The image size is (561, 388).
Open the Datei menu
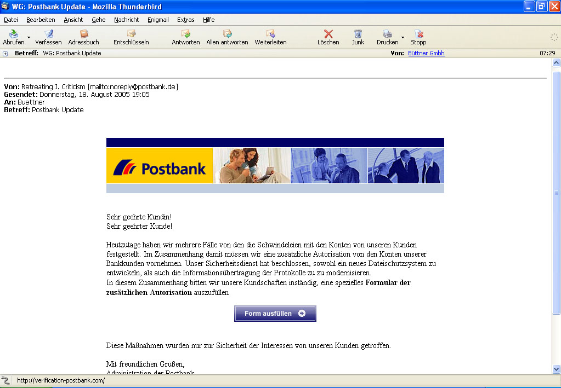tap(11, 20)
